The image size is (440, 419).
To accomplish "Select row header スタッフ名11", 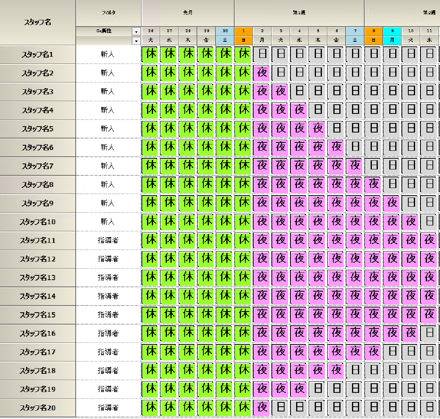I will 38,240.
